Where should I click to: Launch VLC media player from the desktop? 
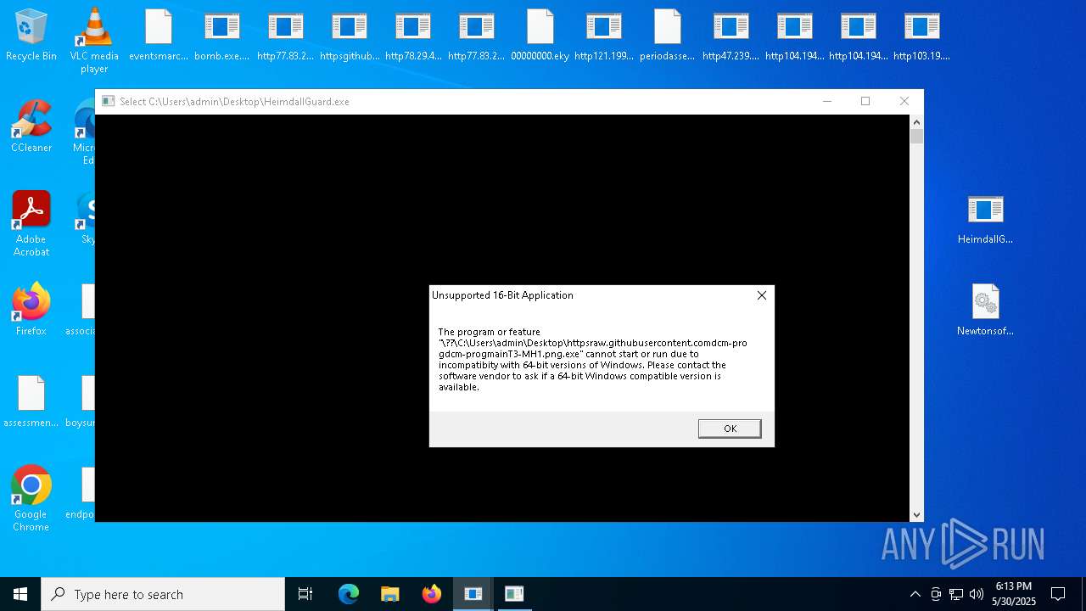(x=94, y=41)
